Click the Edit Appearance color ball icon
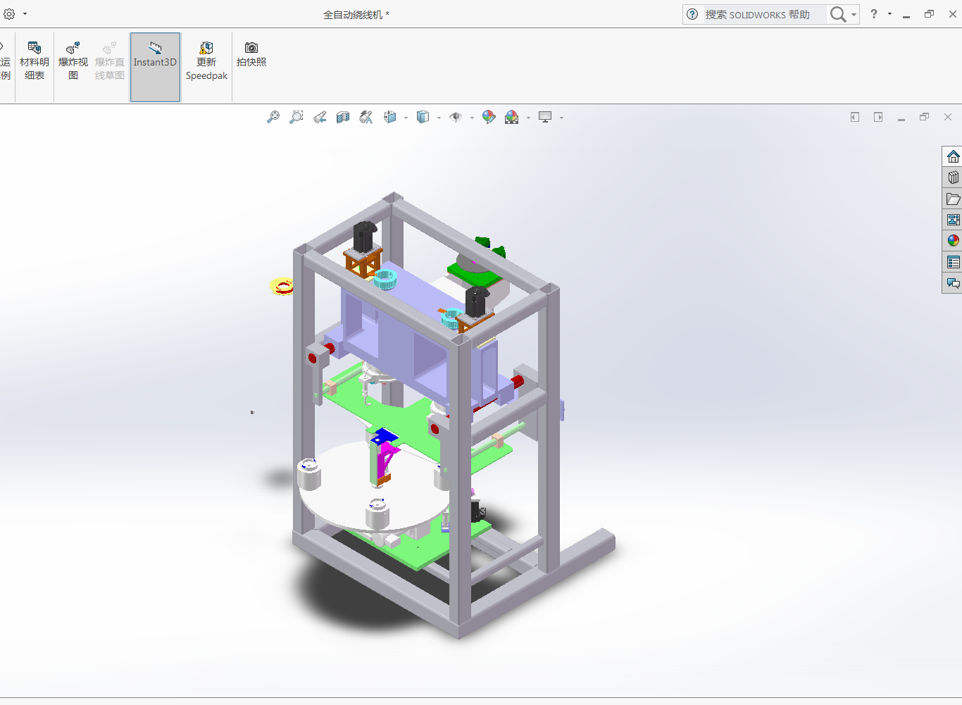Image resolution: width=962 pixels, height=705 pixels. 489,117
